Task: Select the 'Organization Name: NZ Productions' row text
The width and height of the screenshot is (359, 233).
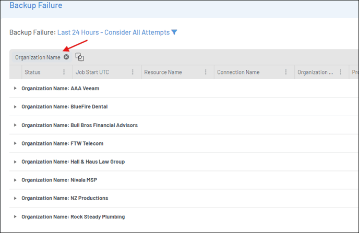Action: click(x=65, y=198)
